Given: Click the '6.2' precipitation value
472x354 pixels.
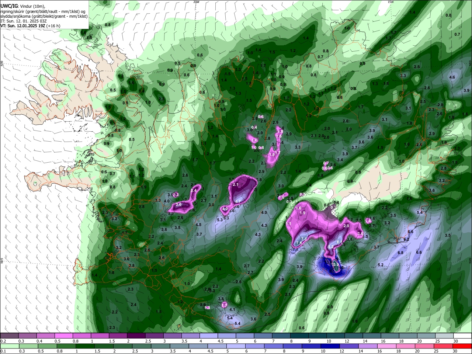Looking at the screenshot, I should (407, 239).
